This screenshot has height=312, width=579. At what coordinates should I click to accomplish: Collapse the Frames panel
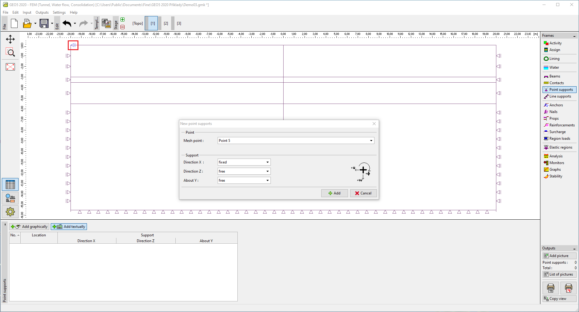click(x=574, y=36)
